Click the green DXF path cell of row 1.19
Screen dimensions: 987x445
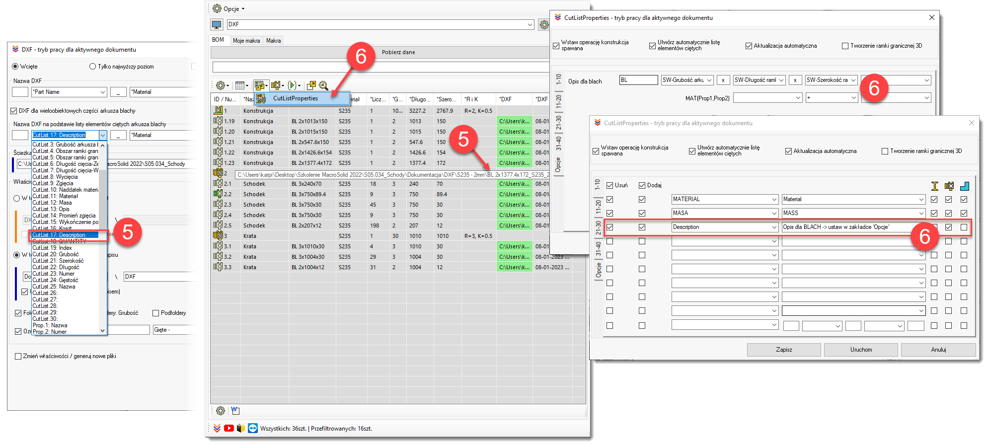pyautogui.click(x=514, y=121)
